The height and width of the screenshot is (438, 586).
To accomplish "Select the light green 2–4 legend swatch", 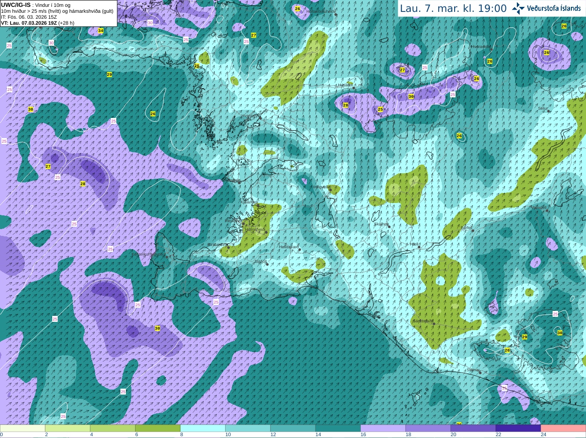I will coord(67,428).
